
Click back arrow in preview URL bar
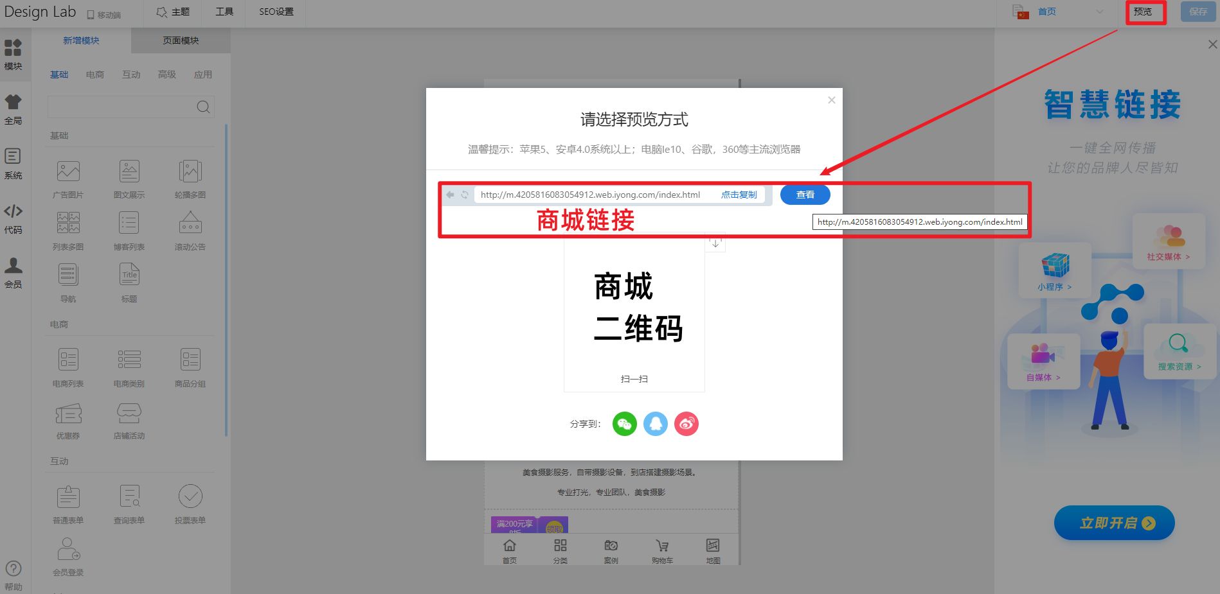tap(450, 195)
